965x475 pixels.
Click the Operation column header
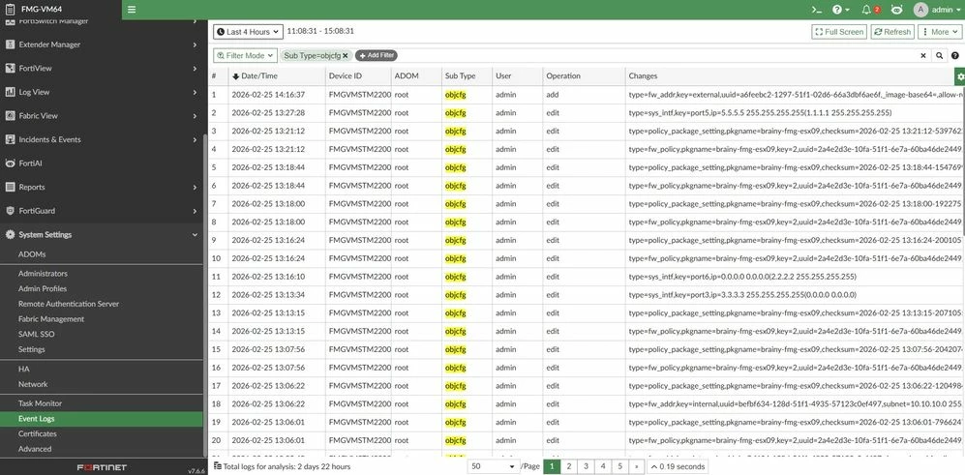click(x=563, y=76)
